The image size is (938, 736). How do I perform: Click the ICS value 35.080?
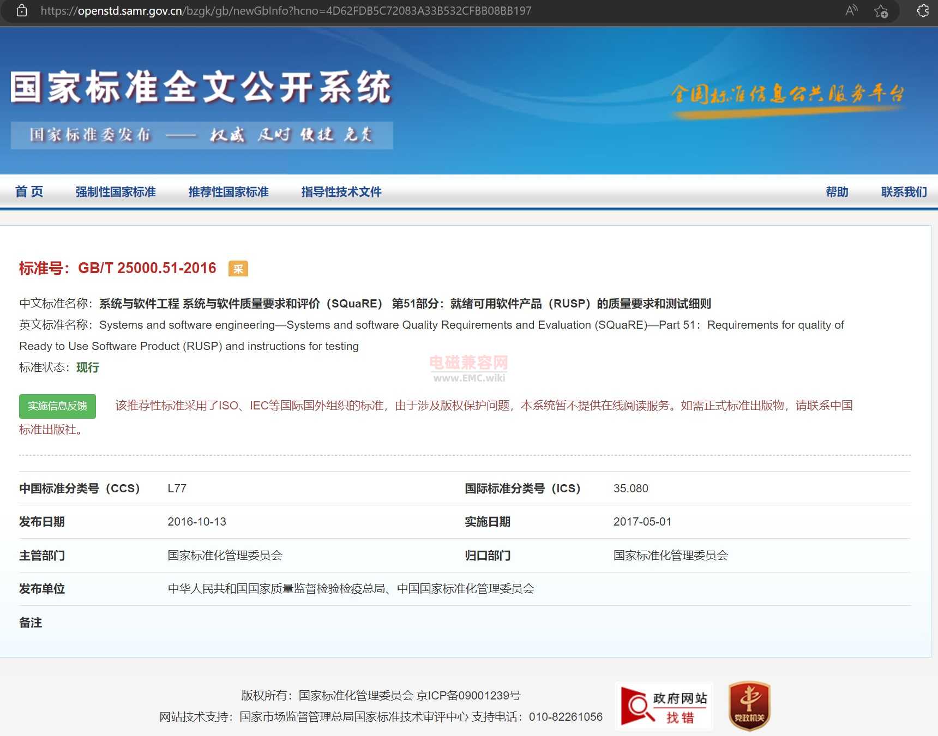(x=631, y=488)
